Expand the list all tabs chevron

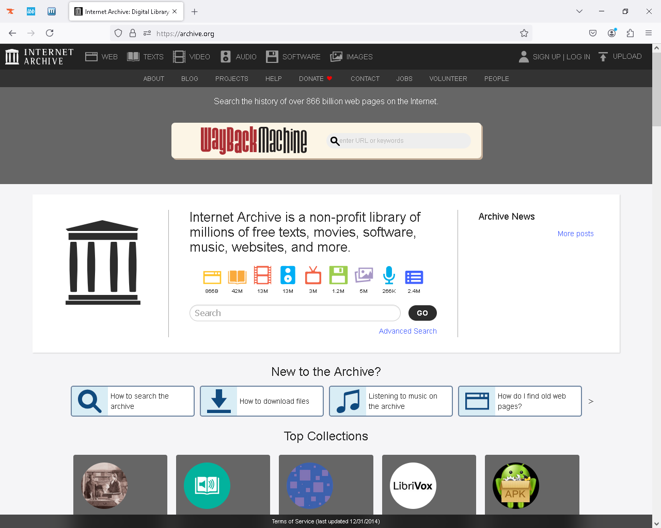tap(579, 11)
